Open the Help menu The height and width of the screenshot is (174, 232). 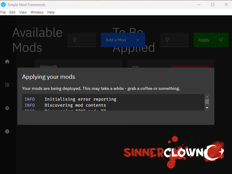click(51, 12)
